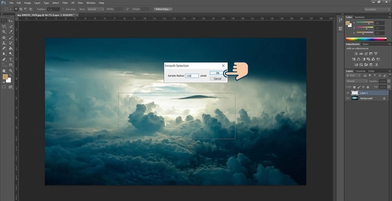Select the Move tool

tap(10, 21)
